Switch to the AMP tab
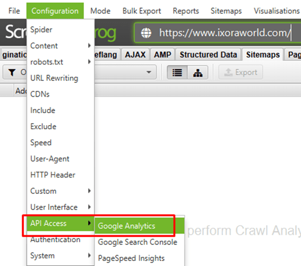 tap(163, 55)
